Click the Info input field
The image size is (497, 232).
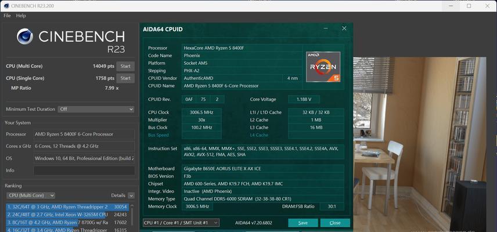[x=84, y=171]
